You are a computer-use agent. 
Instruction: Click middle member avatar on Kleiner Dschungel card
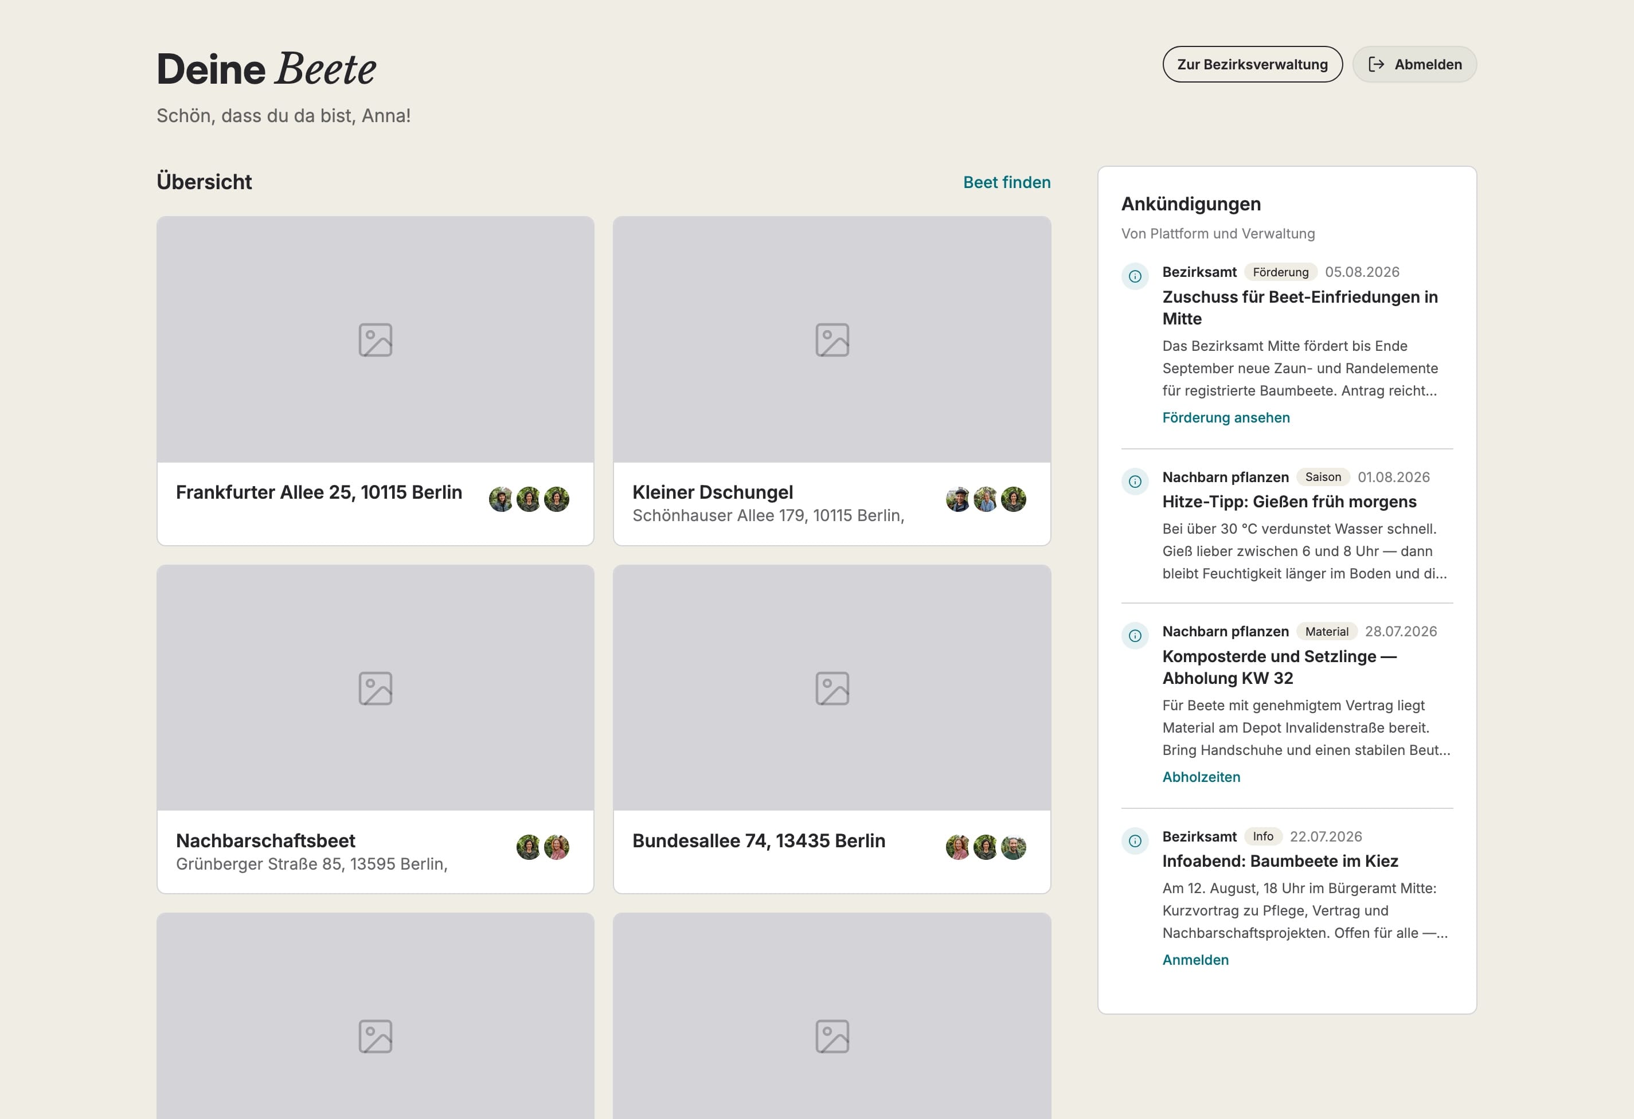(x=986, y=499)
